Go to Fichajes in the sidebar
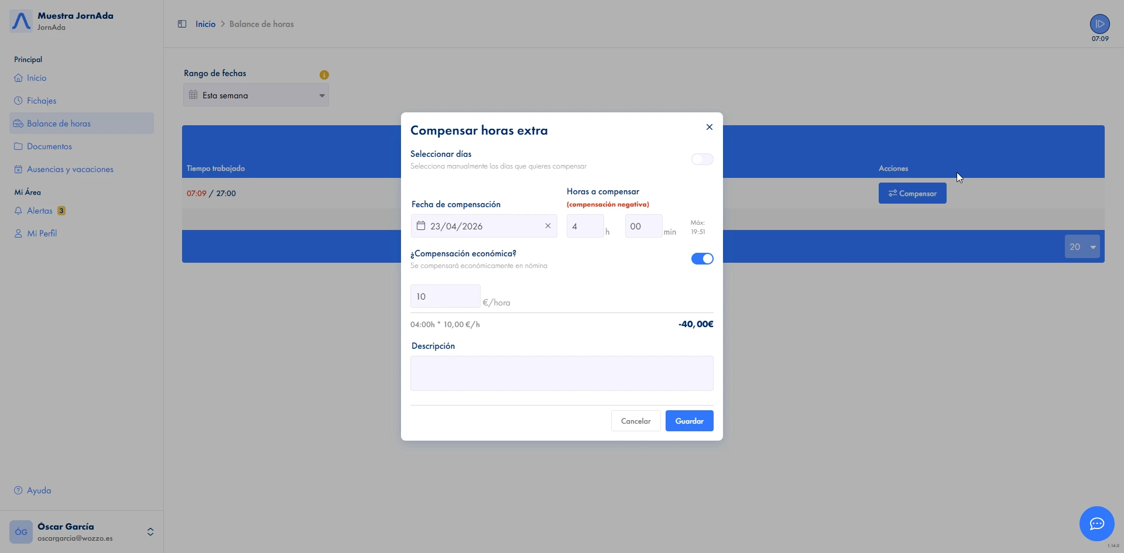1124x553 pixels. point(42,101)
